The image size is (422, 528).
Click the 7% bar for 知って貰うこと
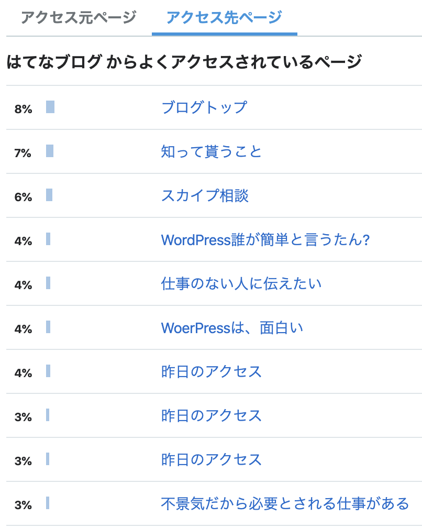(50, 151)
